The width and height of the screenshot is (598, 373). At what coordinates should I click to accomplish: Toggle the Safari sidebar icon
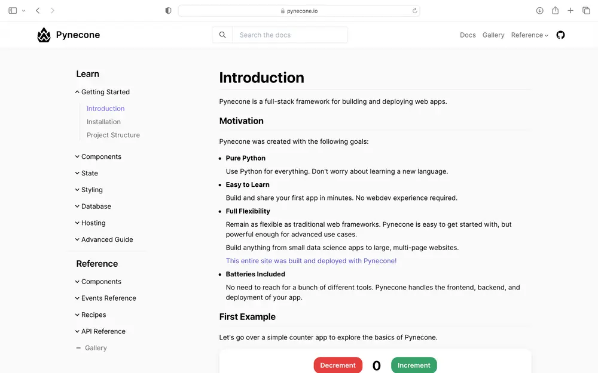pyautogui.click(x=12, y=10)
